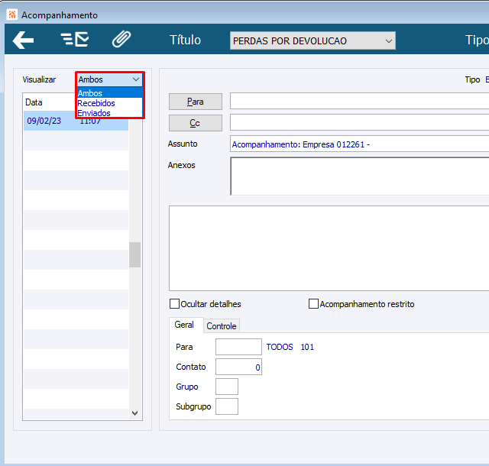Click the Contato field showing 0
This screenshot has width=489, height=466.
click(238, 367)
